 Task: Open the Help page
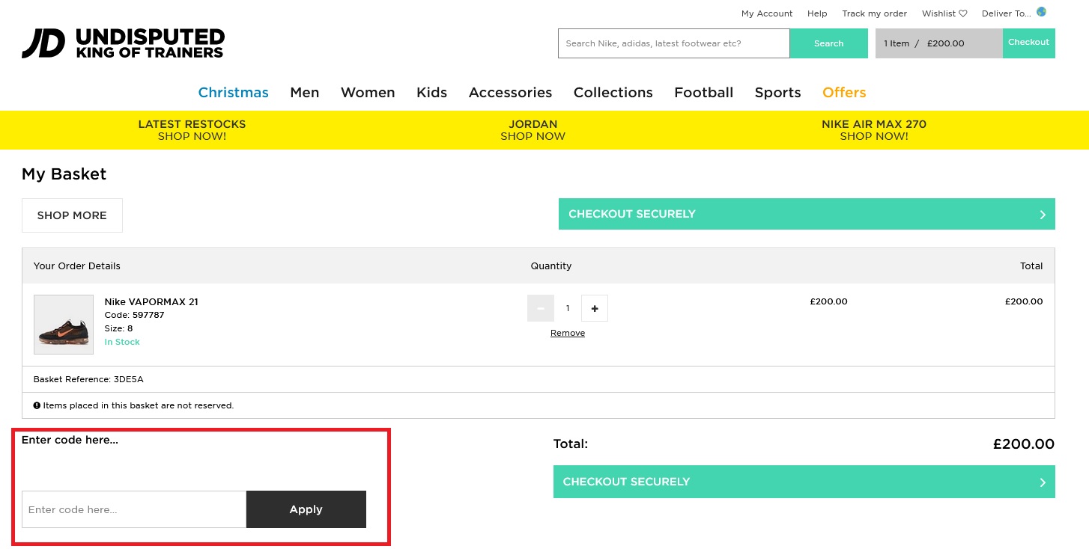click(x=817, y=13)
